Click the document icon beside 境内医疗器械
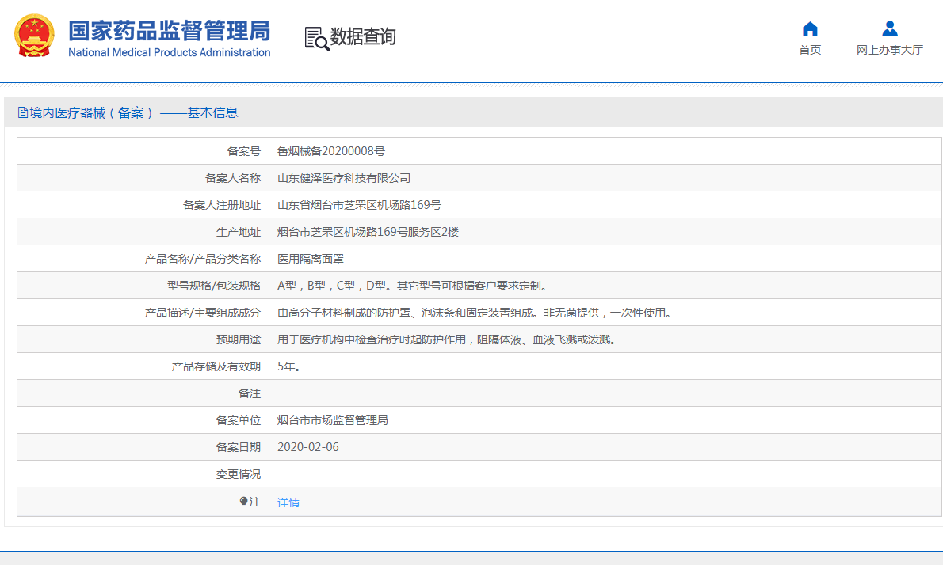This screenshot has height=565, width=943. coord(23,112)
